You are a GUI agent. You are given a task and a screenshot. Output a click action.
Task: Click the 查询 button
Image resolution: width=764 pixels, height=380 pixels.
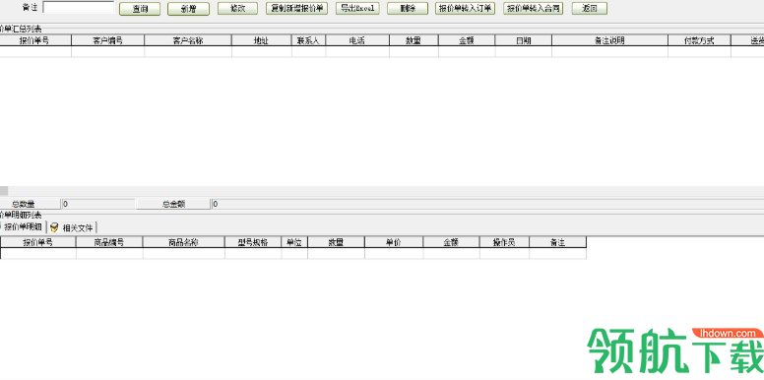140,9
